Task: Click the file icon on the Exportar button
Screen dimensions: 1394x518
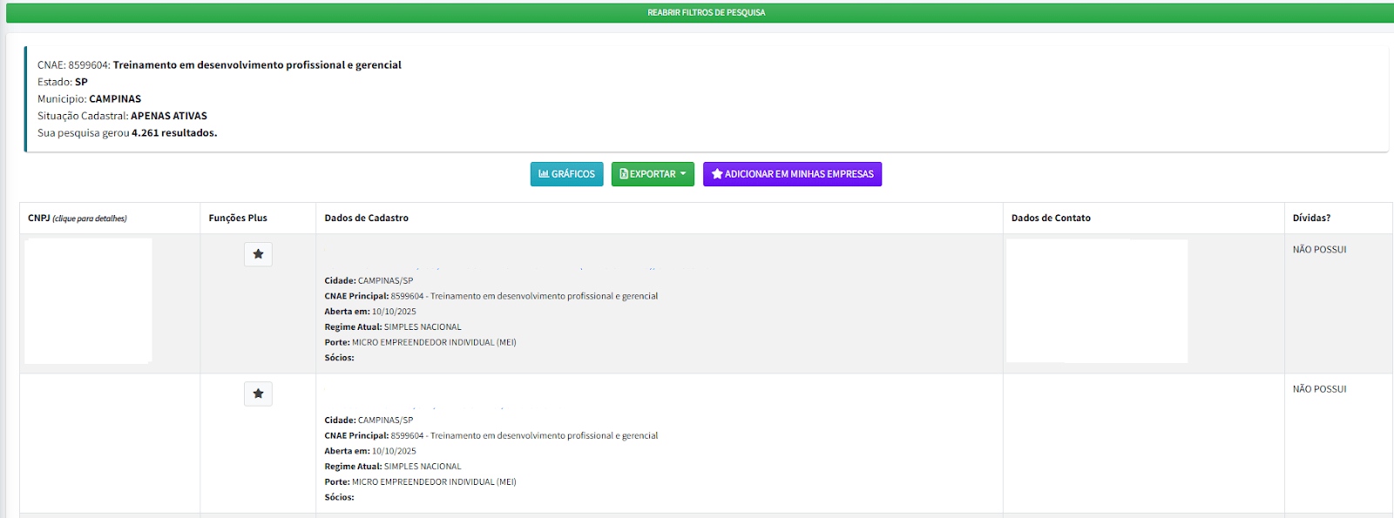Action: click(624, 174)
